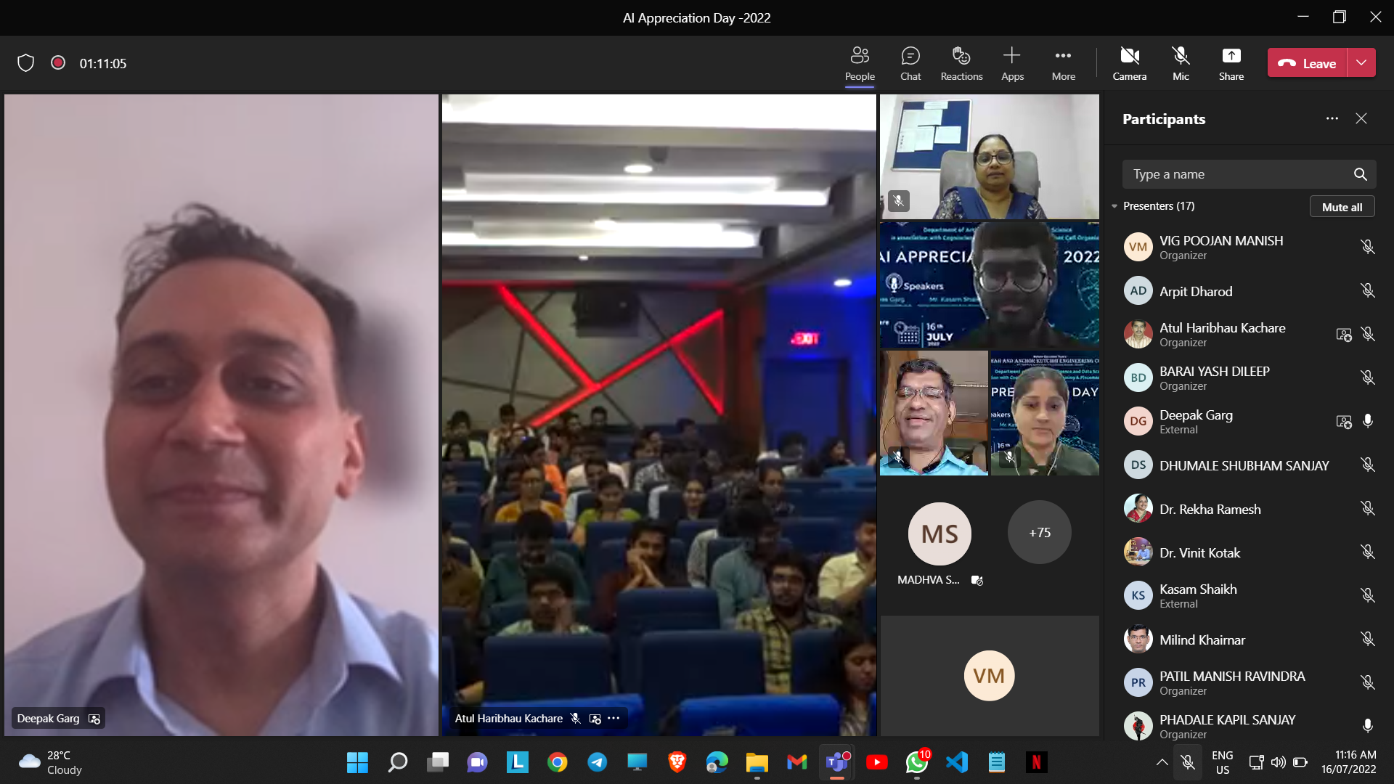Collapse the Presenters (17) section
Screen dimensions: 1394x784
tap(1114, 206)
